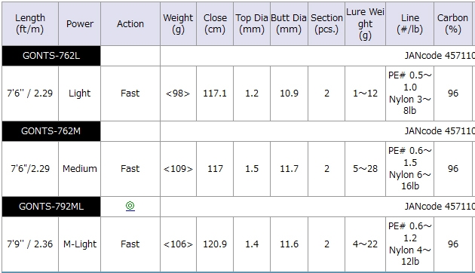Click the Butt Dia (mm) column header
The image size is (475, 273).
(x=289, y=23)
